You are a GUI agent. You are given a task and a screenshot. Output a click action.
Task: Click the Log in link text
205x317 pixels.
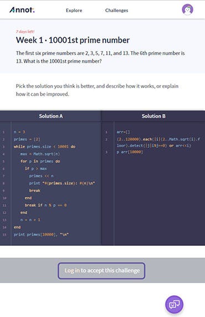point(72,270)
